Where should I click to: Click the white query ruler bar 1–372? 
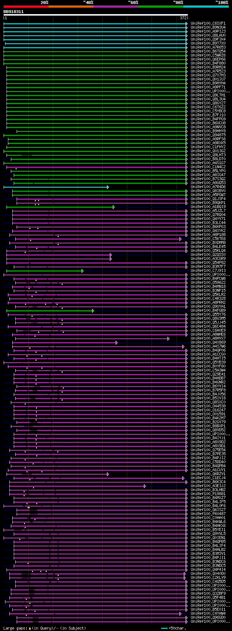click(x=96, y=15)
